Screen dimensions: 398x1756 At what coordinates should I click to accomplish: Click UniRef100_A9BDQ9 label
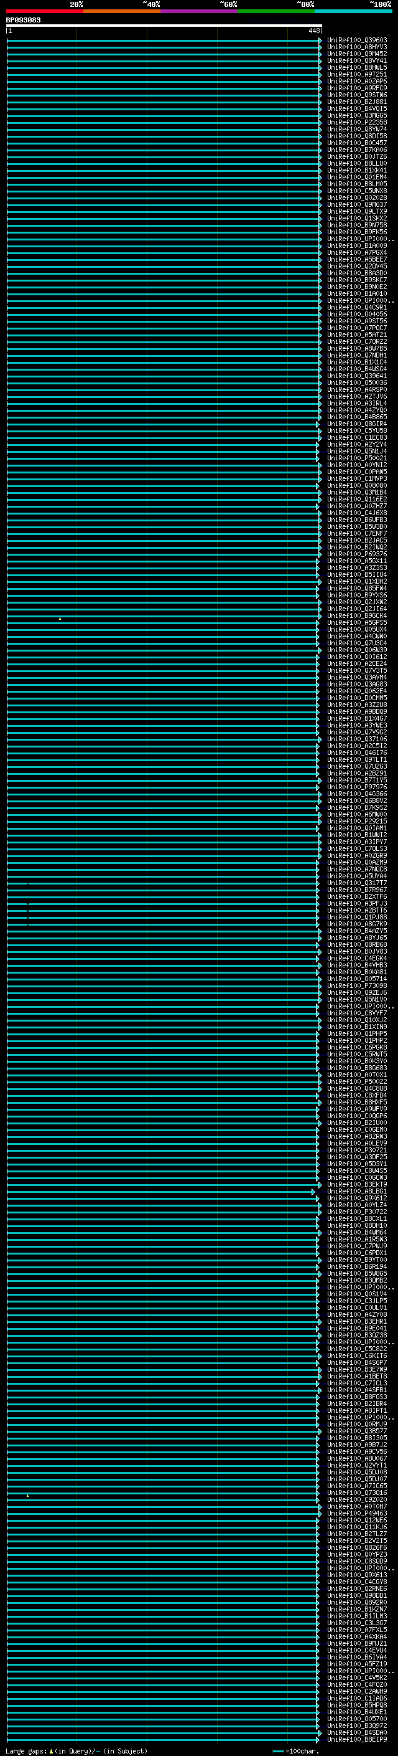[357, 711]
